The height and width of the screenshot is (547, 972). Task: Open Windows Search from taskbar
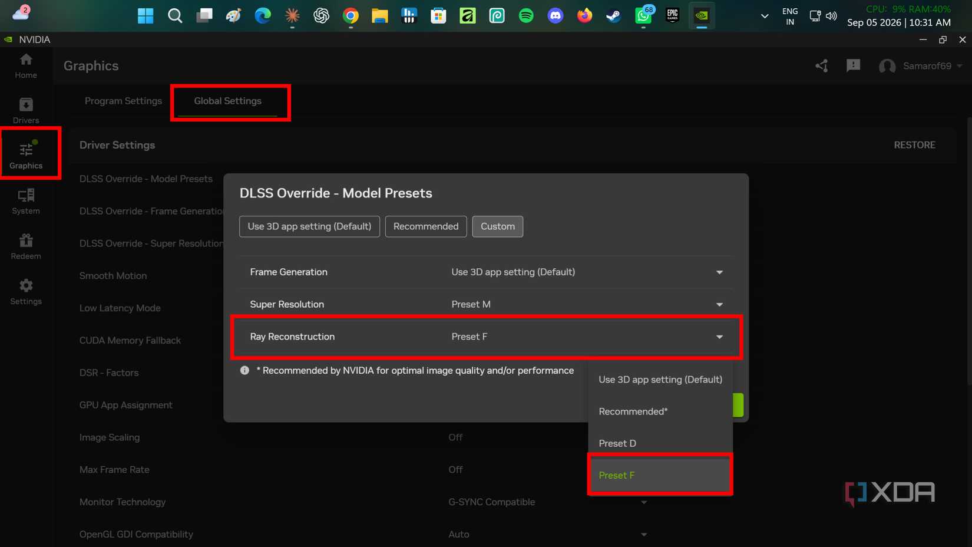(175, 16)
